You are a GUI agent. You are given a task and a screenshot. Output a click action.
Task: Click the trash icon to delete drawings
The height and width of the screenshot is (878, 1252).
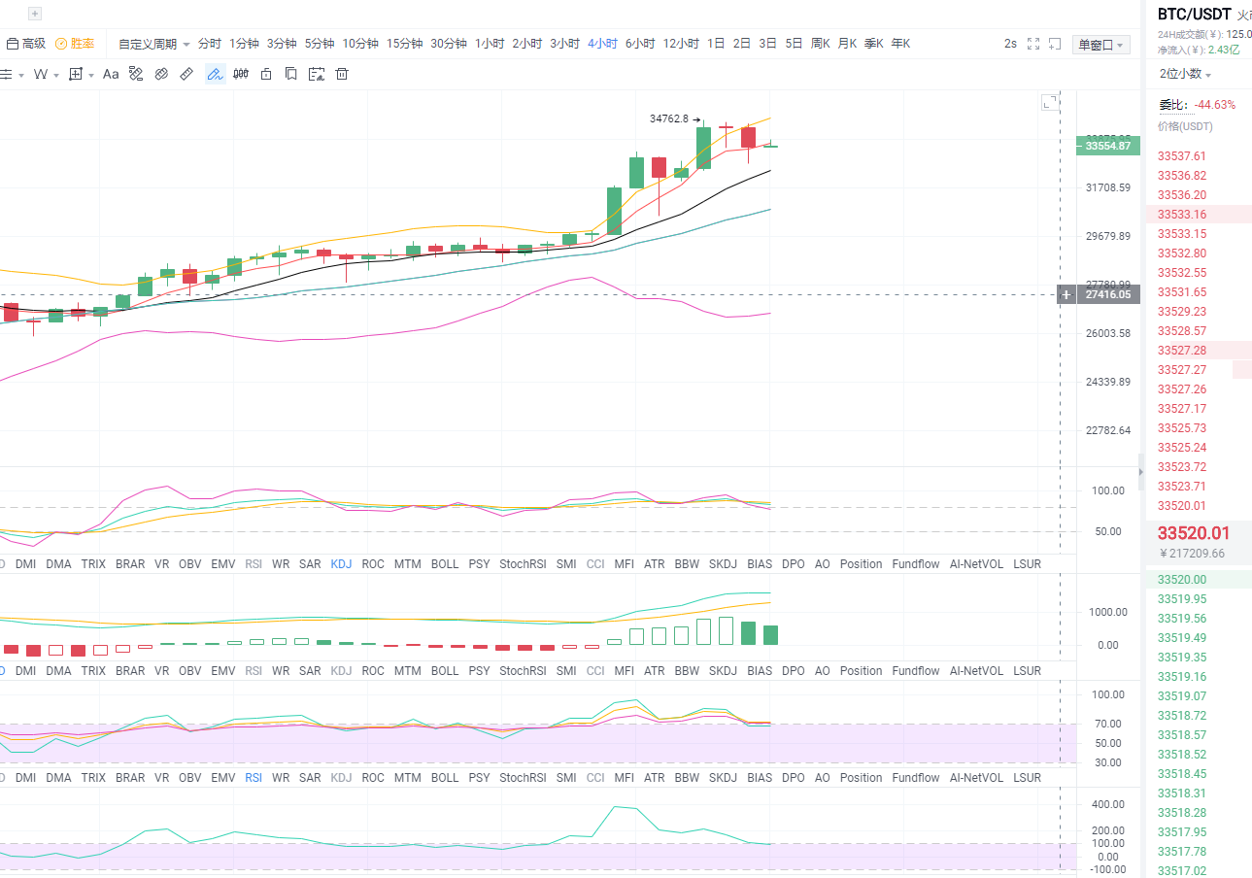pyautogui.click(x=341, y=73)
